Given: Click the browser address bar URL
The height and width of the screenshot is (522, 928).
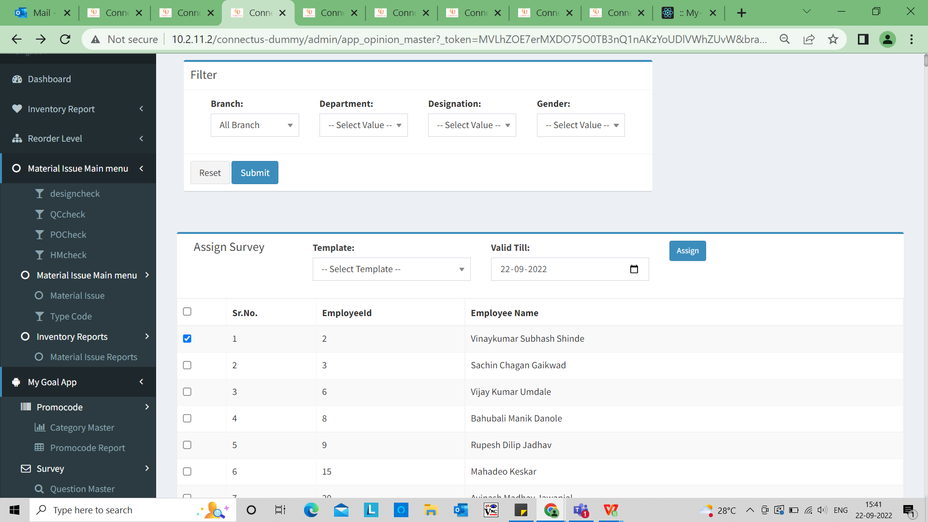Looking at the screenshot, I should [x=469, y=39].
